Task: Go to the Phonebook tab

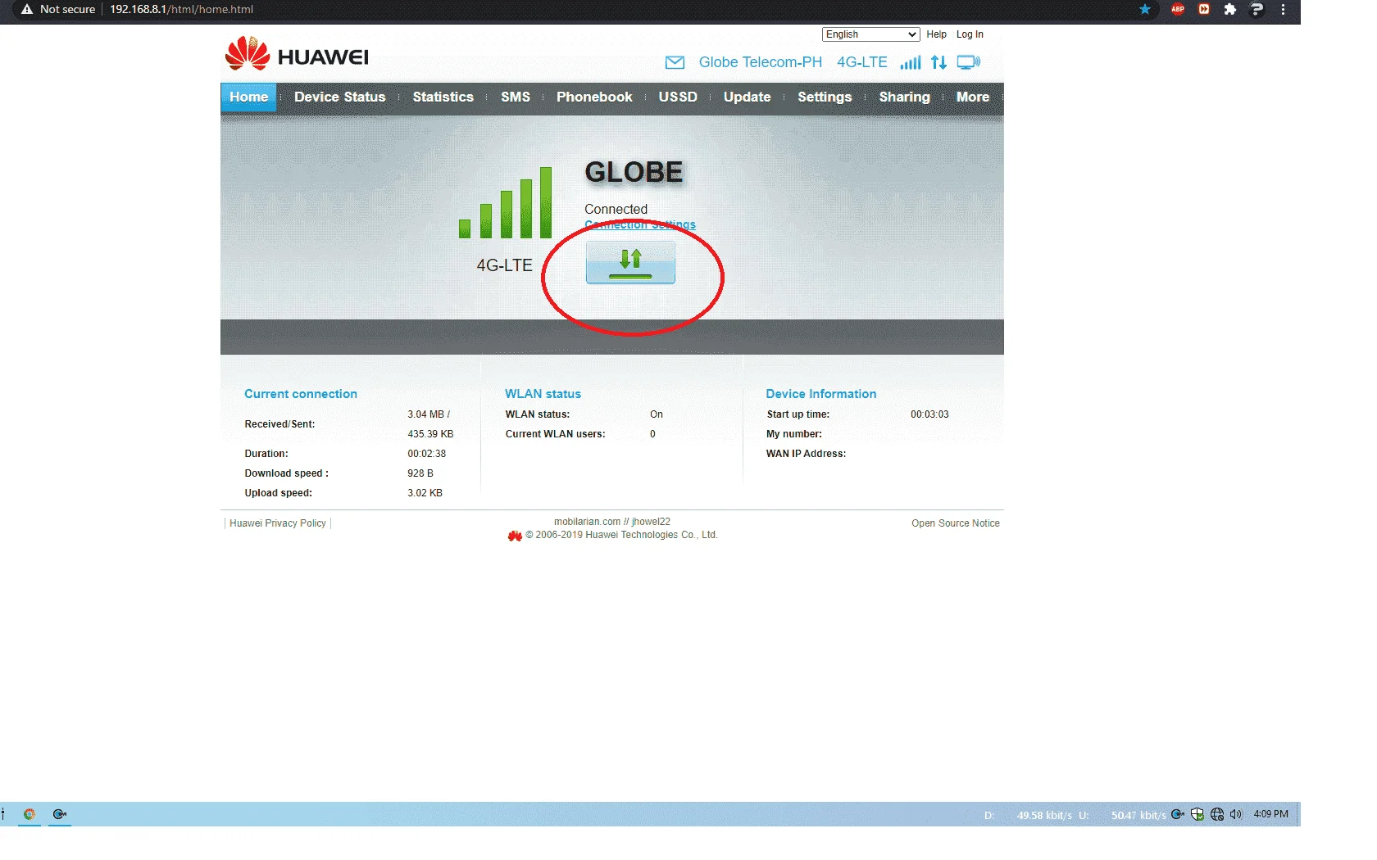Action: pyautogui.click(x=594, y=97)
